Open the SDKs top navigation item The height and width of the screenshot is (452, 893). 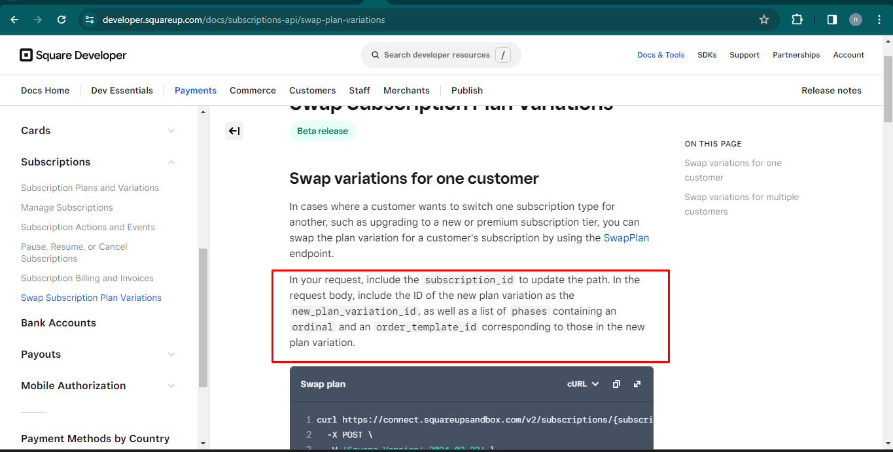coord(707,55)
